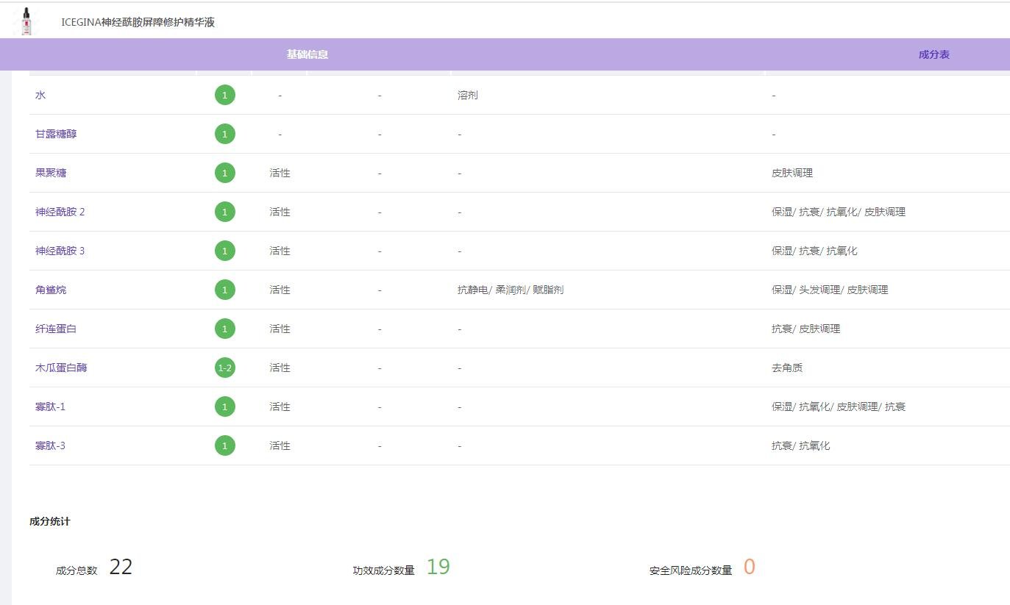Click the 1-2 safety badge for 木瓜蛋白酶
This screenshot has height=605, width=1010.
pos(225,368)
